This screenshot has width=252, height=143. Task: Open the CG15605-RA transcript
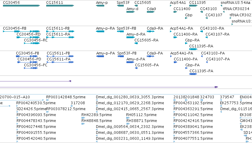[136, 43]
